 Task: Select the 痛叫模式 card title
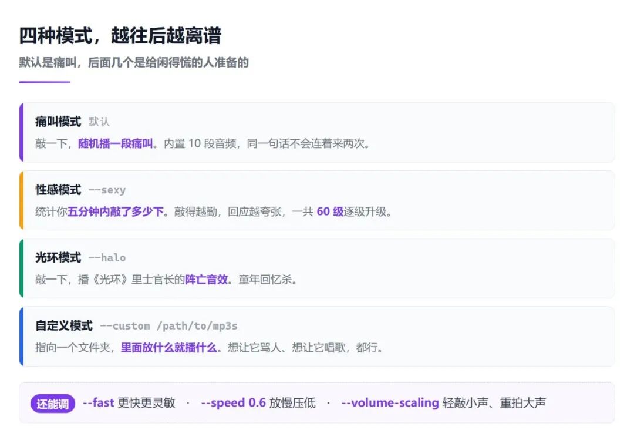click(x=58, y=122)
